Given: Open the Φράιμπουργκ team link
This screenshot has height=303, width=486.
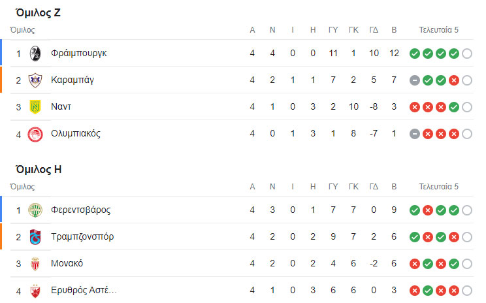Looking at the screenshot, I should (x=78, y=54).
